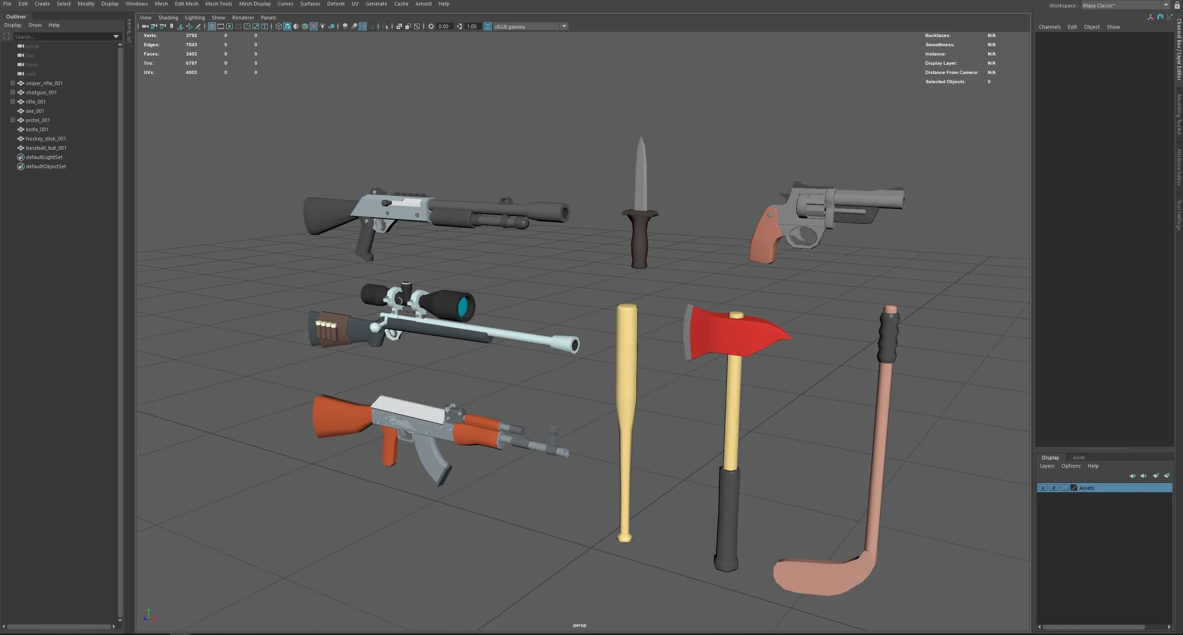Image resolution: width=1183 pixels, height=635 pixels.
Task: Toggle visibility V box of Assets layer
Action: [1043, 488]
